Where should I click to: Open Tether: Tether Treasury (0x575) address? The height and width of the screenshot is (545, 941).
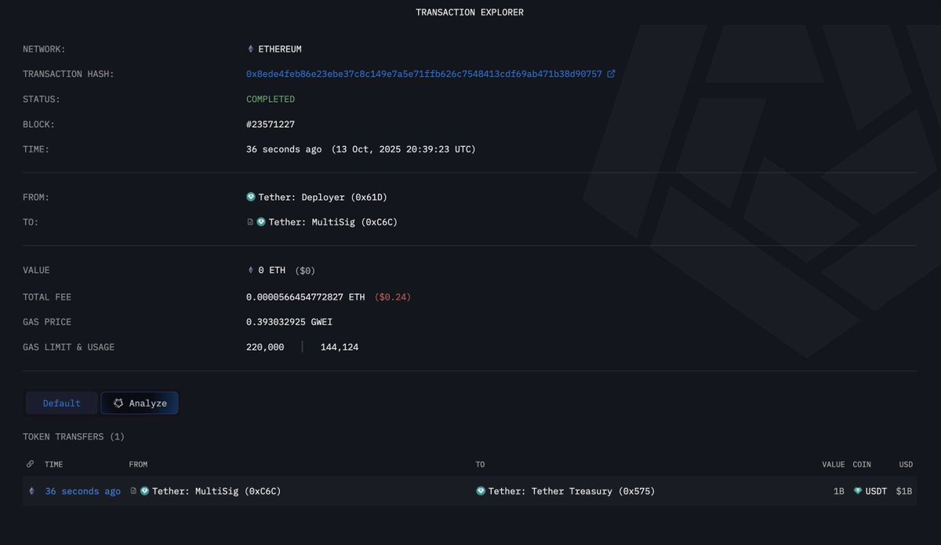point(572,492)
